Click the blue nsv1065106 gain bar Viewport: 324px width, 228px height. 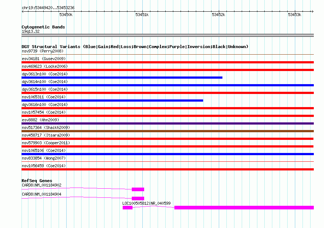pyautogui.click(x=167, y=154)
